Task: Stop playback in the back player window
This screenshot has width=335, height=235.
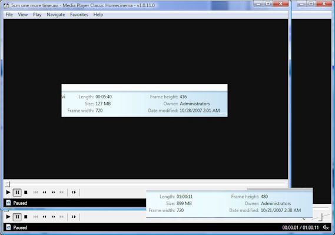Action: [26, 217]
